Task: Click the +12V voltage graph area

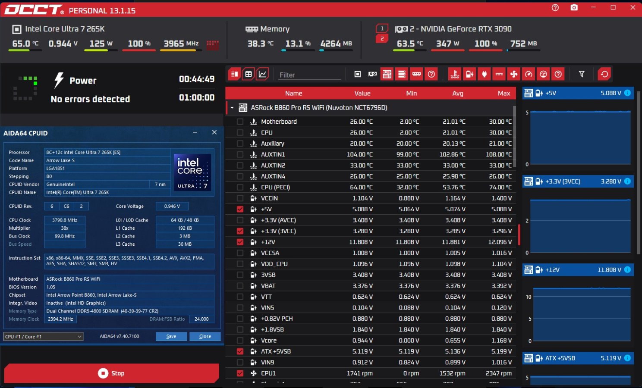Action: coord(582,314)
